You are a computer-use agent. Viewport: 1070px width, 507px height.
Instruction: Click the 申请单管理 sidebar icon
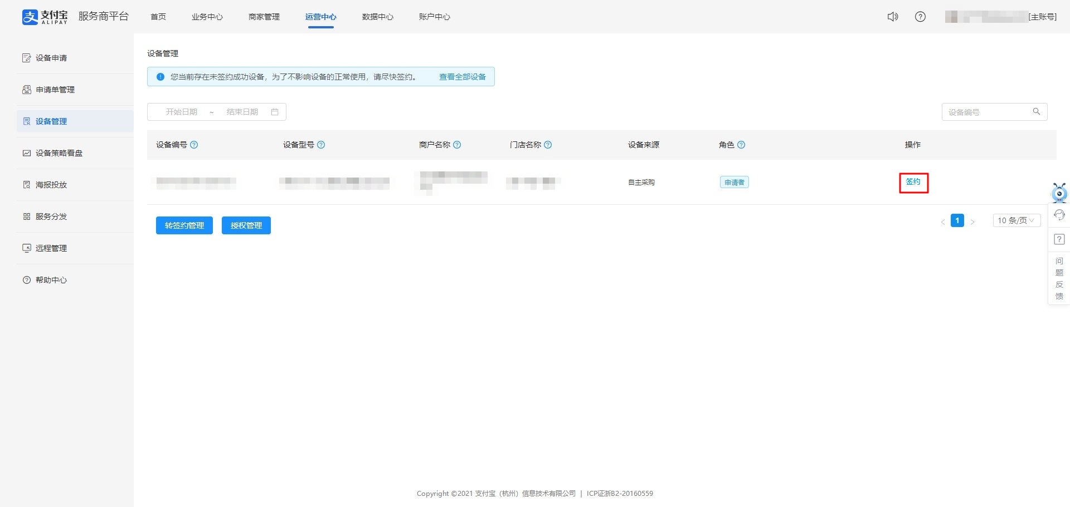(x=26, y=90)
